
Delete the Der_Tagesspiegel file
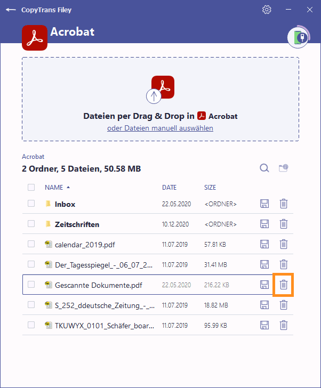click(284, 264)
